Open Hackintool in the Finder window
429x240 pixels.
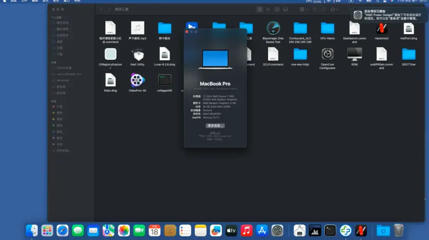tap(381, 28)
